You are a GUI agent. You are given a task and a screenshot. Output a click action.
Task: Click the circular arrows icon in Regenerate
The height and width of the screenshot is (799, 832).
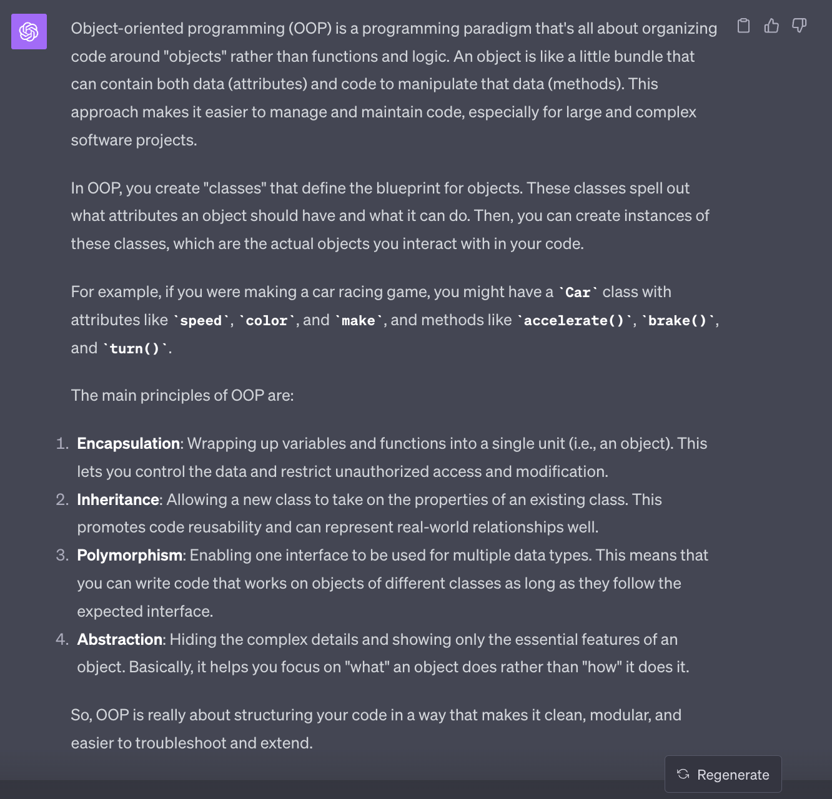(x=683, y=774)
